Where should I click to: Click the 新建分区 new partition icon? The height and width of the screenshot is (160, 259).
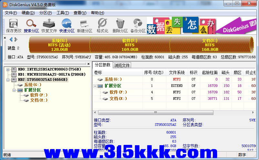(x=84, y=23)
